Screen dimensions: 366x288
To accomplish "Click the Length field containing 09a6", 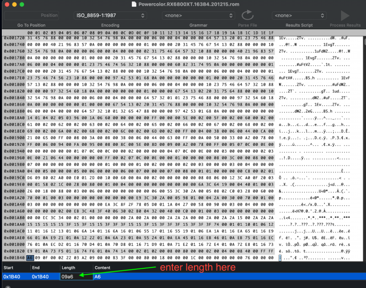I will click(76, 277).
